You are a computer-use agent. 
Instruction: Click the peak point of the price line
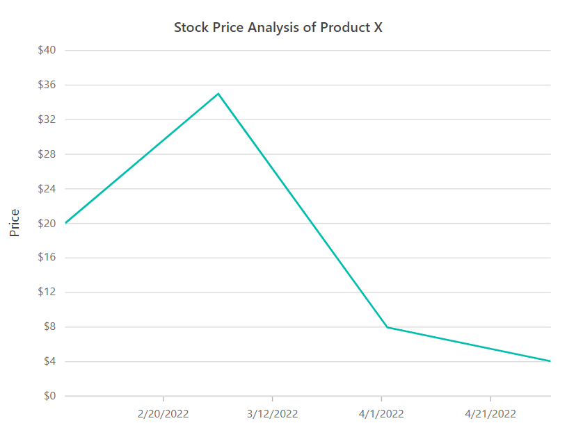click(x=218, y=94)
